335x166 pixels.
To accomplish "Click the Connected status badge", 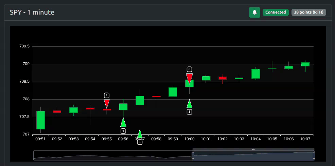I will click(276, 12).
